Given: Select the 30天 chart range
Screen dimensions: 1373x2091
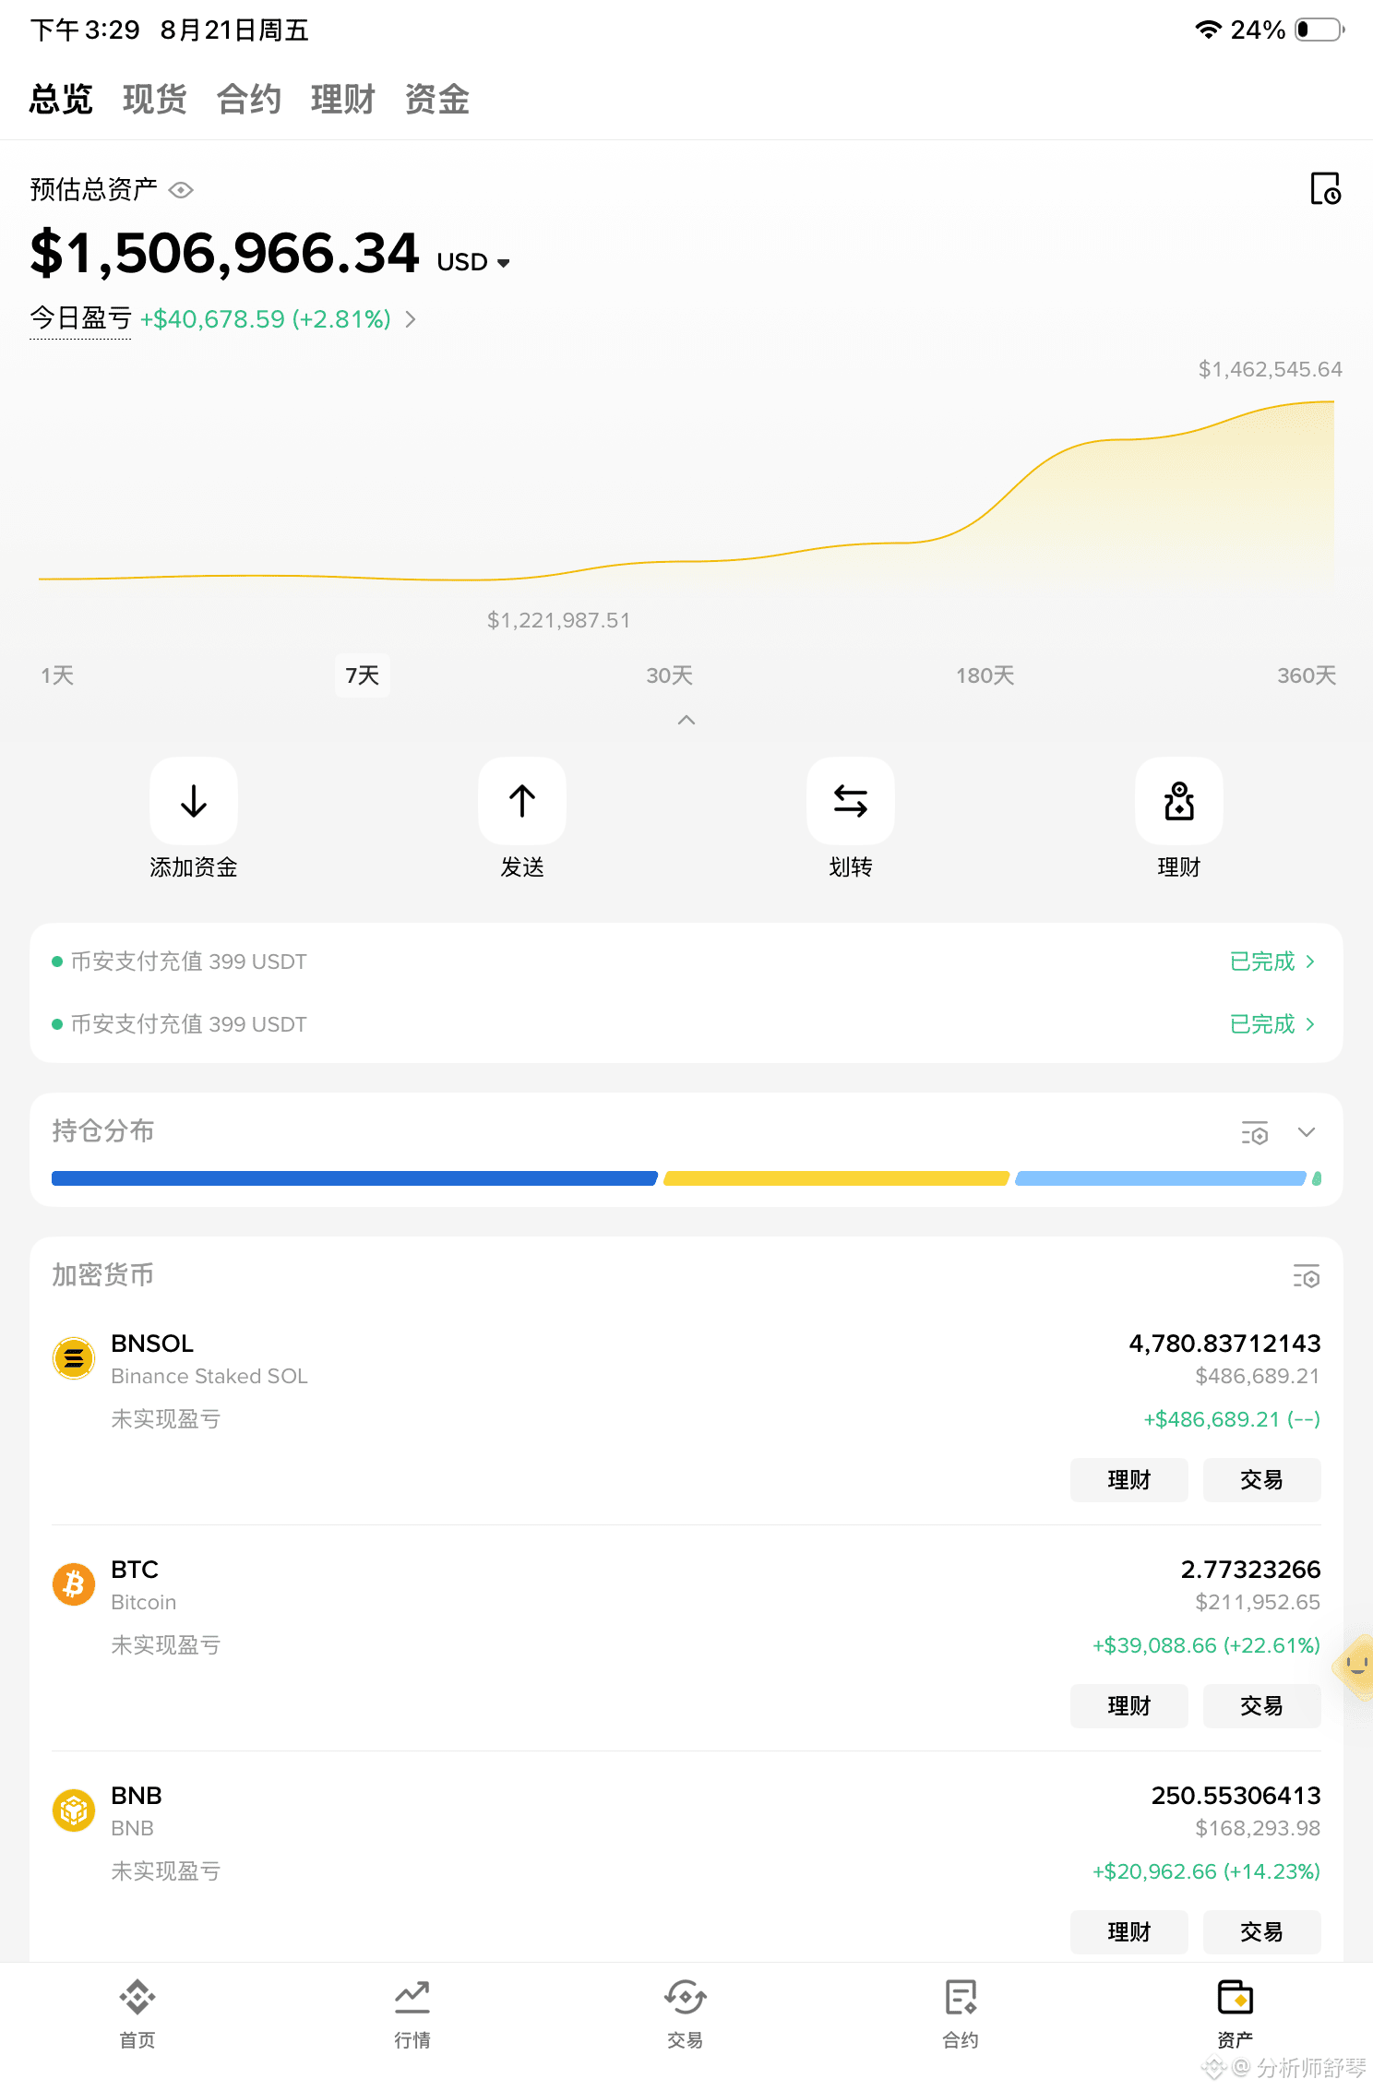Looking at the screenshot, I should click(x=670, y=675).
